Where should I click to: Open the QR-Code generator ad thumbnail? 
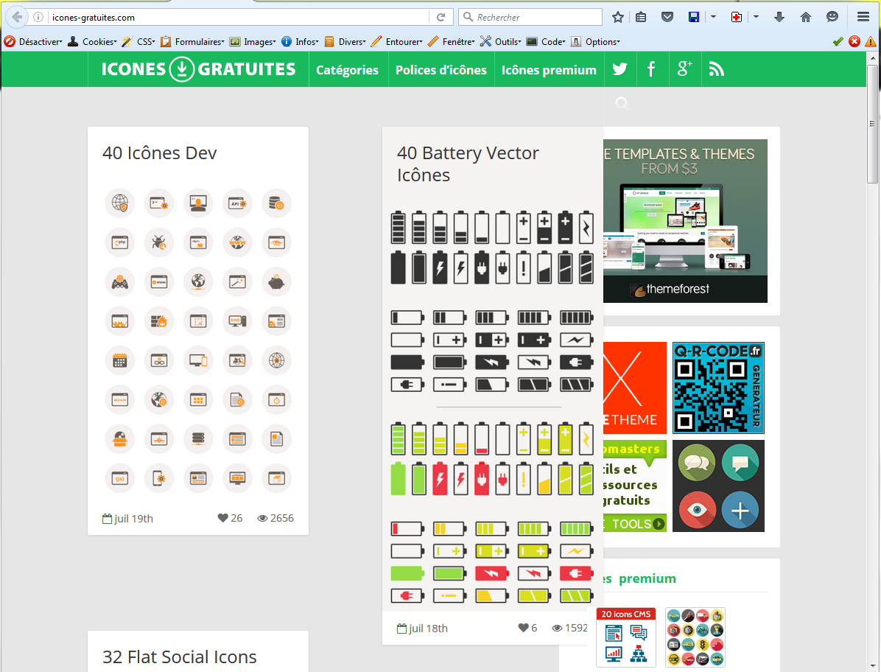click(717, 388)
